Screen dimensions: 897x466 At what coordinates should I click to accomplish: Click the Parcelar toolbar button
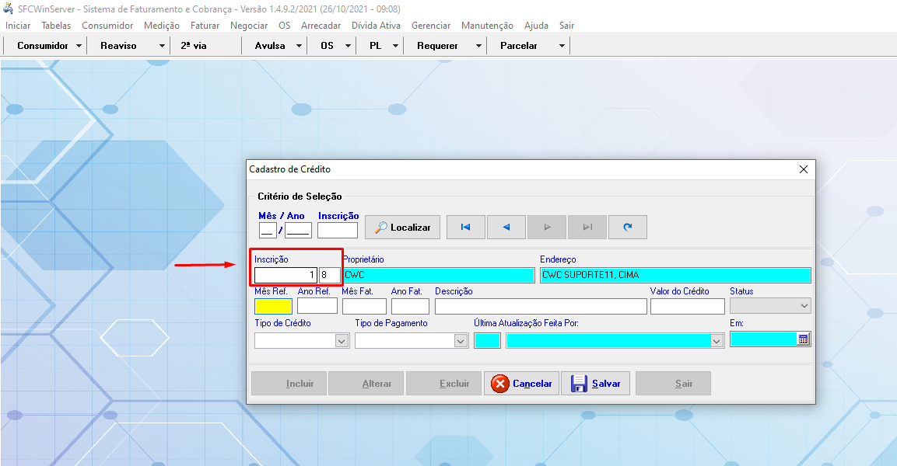[x=519, y=46]
